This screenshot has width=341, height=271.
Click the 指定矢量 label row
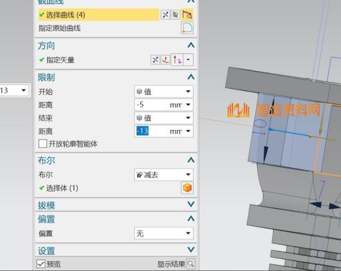[x=56, y=60]
